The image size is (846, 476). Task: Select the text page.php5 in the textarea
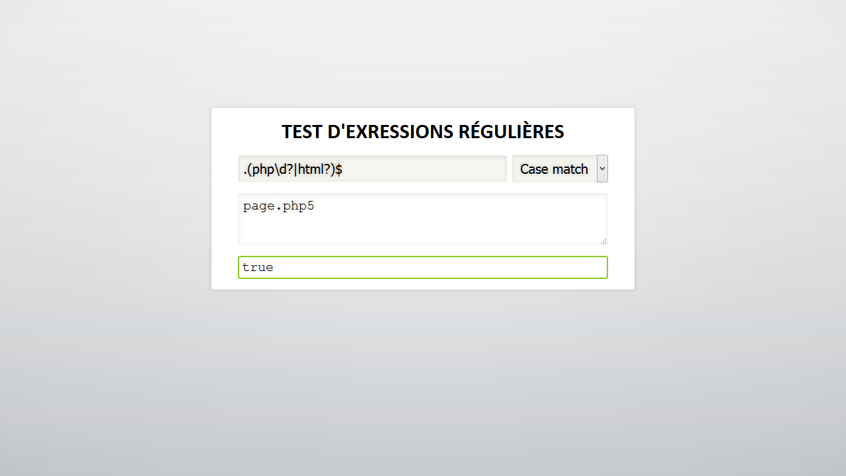pyautogui.click(x=278, y=206)
